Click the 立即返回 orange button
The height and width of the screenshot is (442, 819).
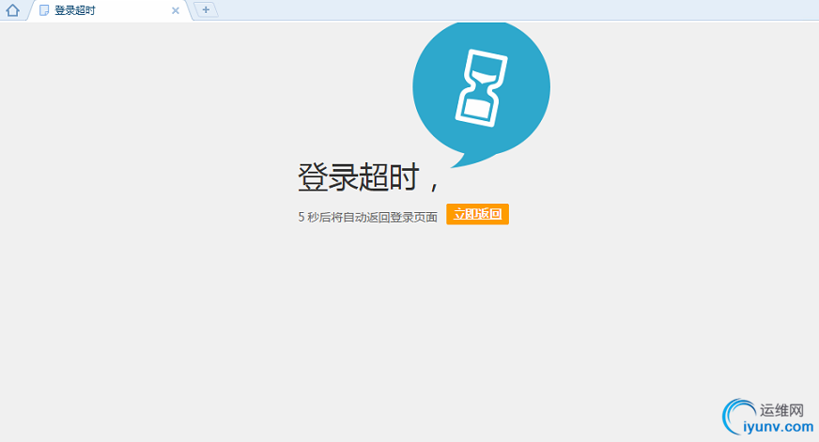[x=477, y=214]
